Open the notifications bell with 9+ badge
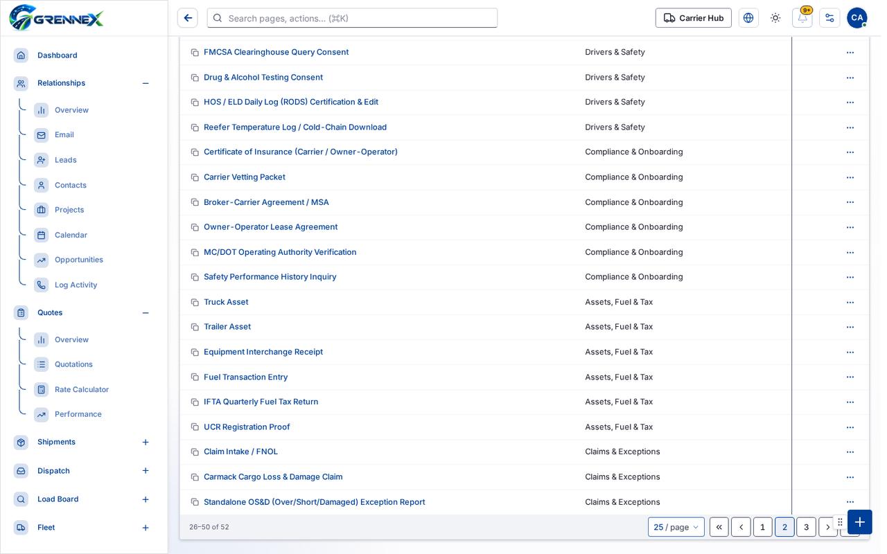 (x=802, y=18)
